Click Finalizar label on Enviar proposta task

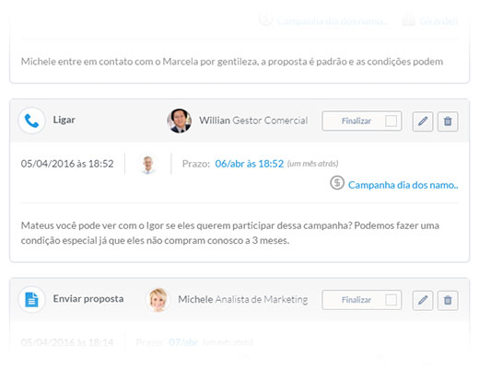pos(356,300)
